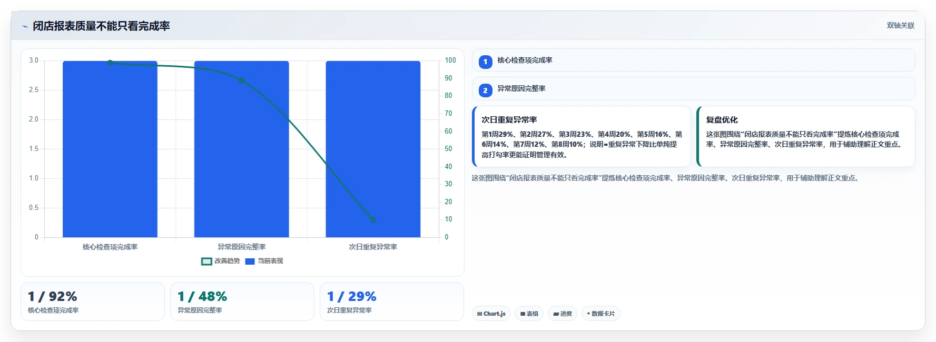This screenshot has width=936, height=342.
Task: Click the 表格 tag chip
Action: coord(529,314)
